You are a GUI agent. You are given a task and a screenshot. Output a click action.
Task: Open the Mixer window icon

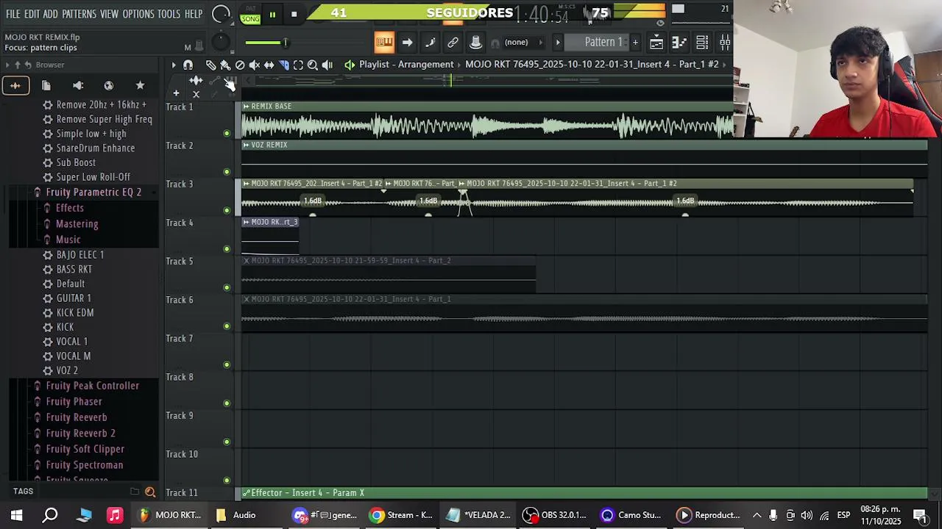(725, 43)
